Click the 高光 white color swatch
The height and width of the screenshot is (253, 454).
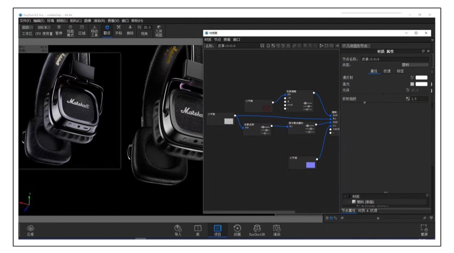coord(421,84)
